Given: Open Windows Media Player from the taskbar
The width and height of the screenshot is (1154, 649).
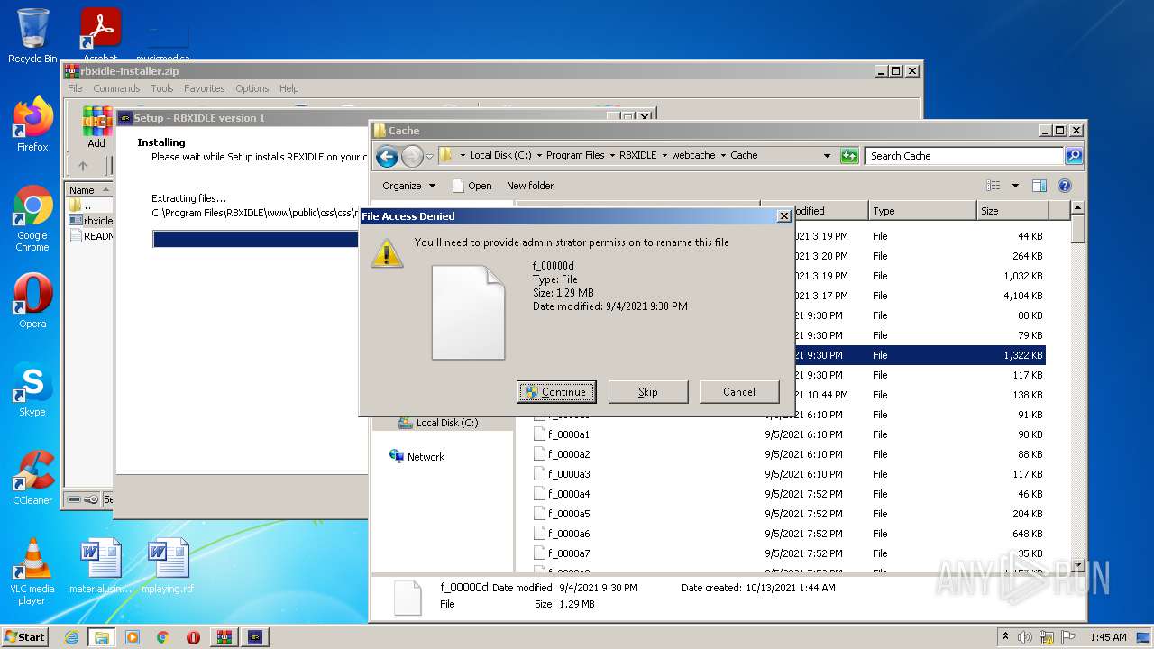Looking at the screenshot, I should tap(132, 637).
